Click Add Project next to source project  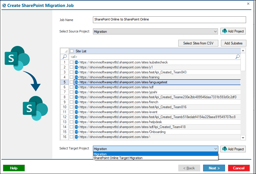coord(233,31)
